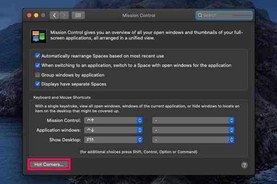Screen dimensions: 277x184
Task: Open the help question mark button
Action: pyautogui.click(x=244, y=165)
